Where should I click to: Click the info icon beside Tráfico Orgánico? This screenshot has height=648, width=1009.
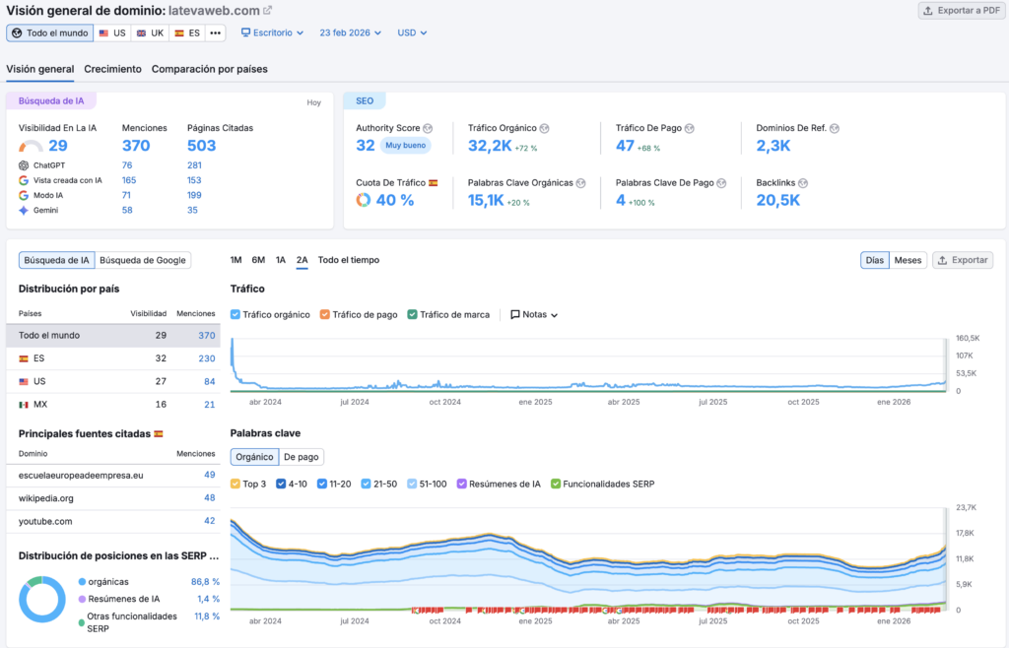tap(544, 128)
